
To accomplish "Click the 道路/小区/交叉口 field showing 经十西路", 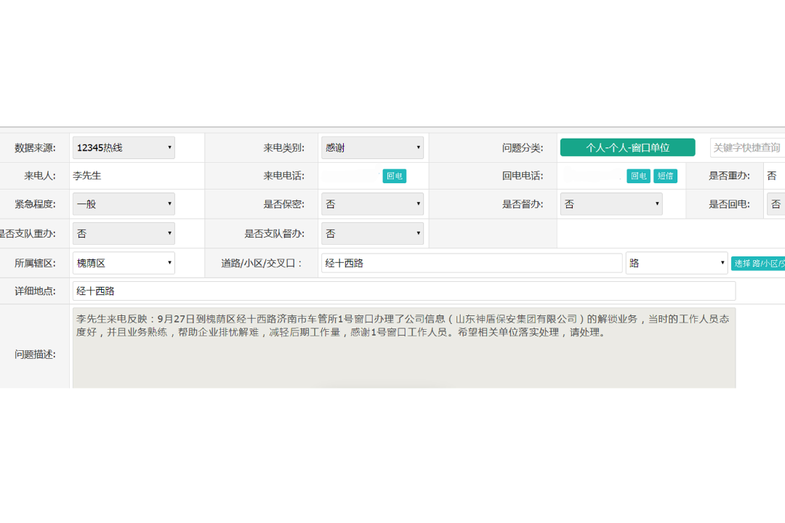I will tap(472, 263).
